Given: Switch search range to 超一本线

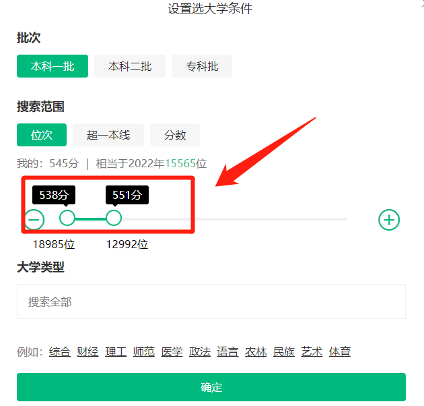Looking at the screenshot, I should pos(108,135).
